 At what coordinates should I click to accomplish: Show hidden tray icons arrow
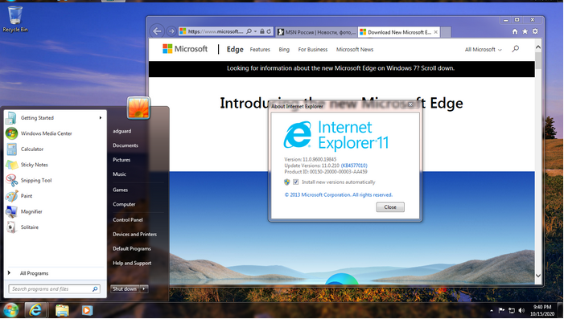point(492,310)
